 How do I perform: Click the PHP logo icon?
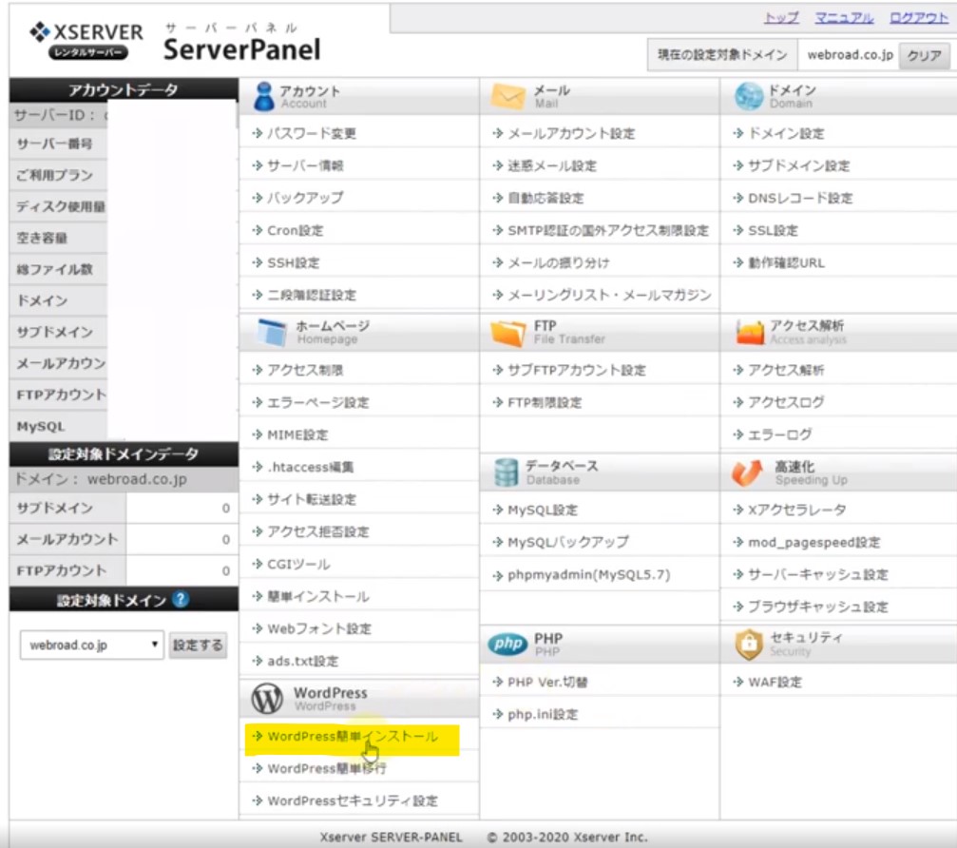[x=507, y=644]
